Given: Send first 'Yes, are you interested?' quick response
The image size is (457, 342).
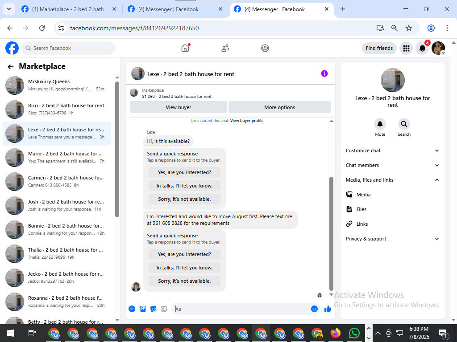Looking at the screenshot, I should [x=184, y=172].
